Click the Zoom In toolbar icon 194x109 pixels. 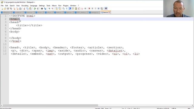(49, 8)
